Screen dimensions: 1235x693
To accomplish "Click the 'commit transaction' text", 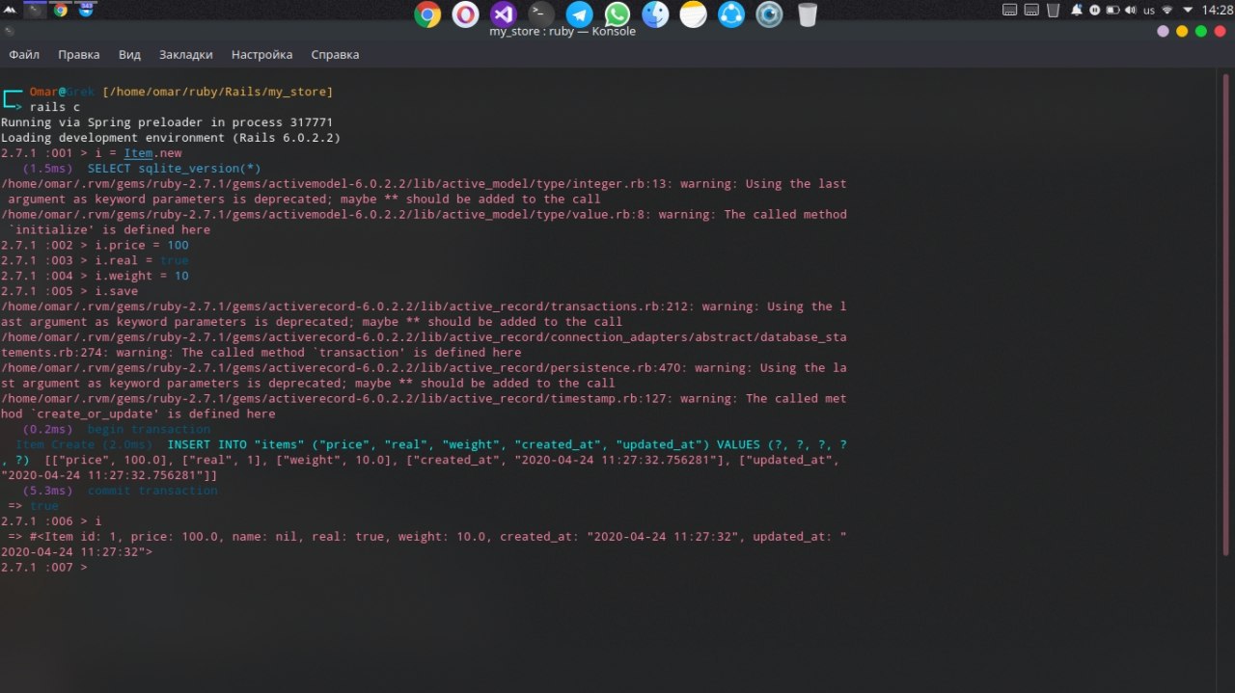I will pyautogui.click(x=152, y=491).
